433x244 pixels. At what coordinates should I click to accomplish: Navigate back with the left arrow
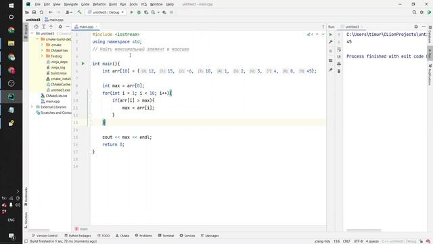[x=50, y=12]
